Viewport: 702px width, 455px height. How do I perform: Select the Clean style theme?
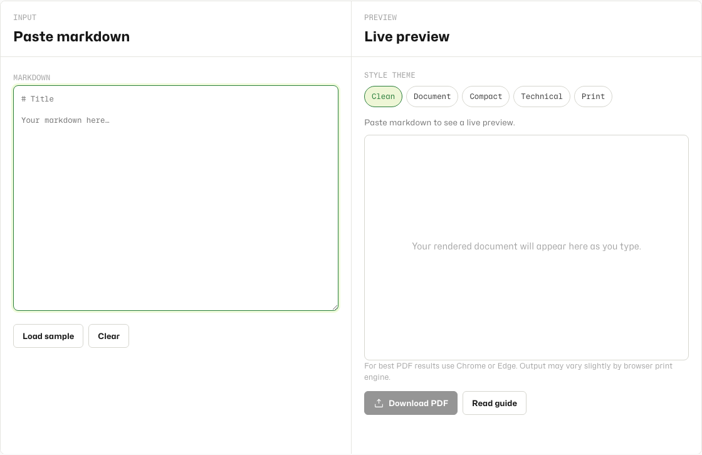click(x=383, y=97)
